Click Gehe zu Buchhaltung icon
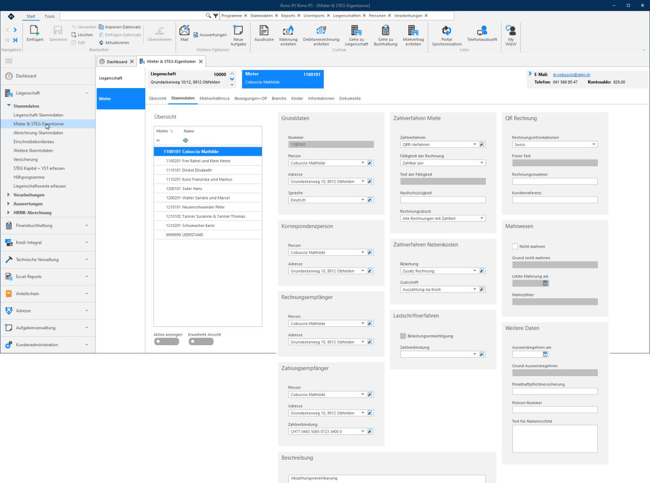650x483 pixels. click(385, 30)
